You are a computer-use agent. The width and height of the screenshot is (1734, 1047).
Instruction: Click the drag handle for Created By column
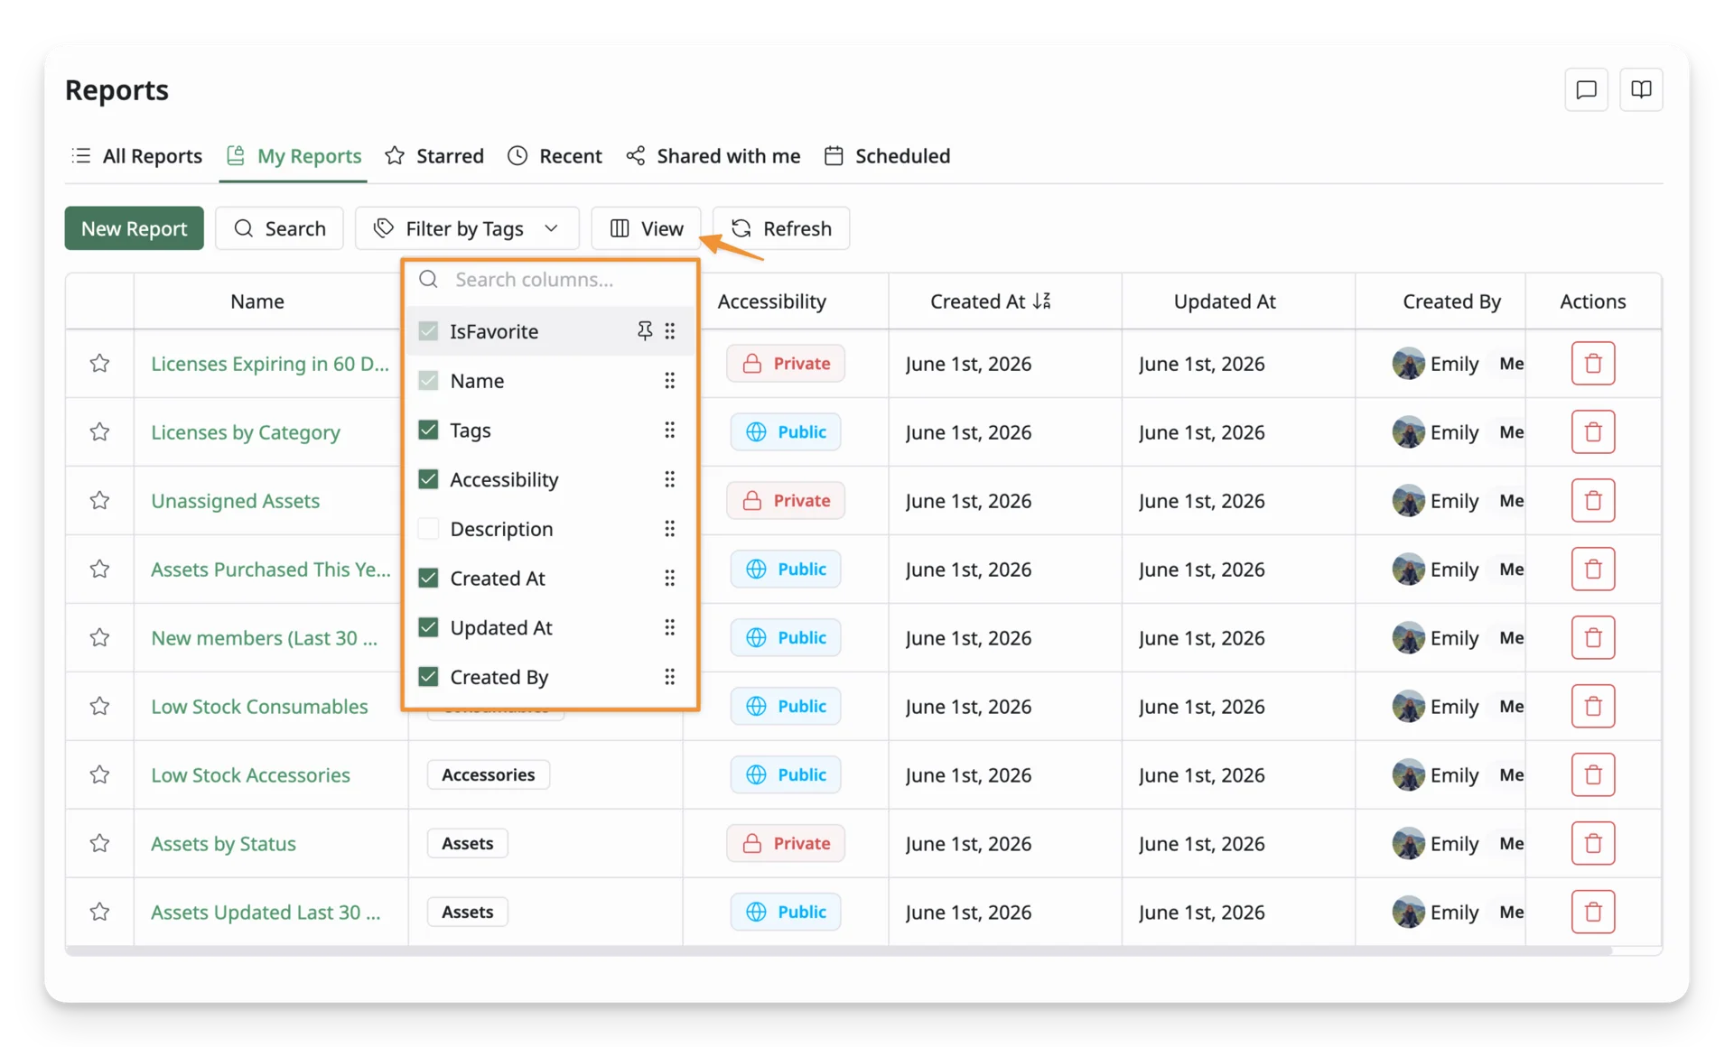(669, 676)
